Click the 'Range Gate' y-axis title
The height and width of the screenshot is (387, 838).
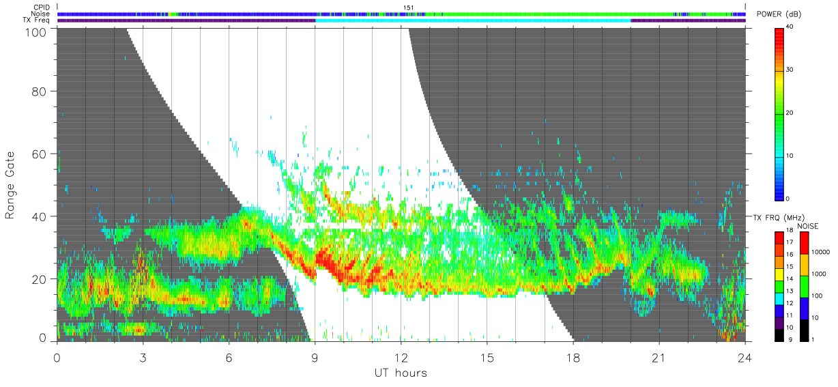point(10,185)
